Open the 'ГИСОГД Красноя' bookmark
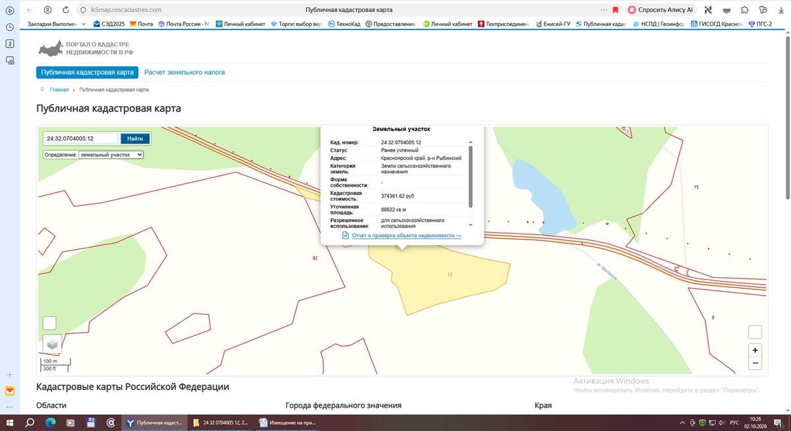The width and height of the screenshot is (791, 431). coord(716,24)
